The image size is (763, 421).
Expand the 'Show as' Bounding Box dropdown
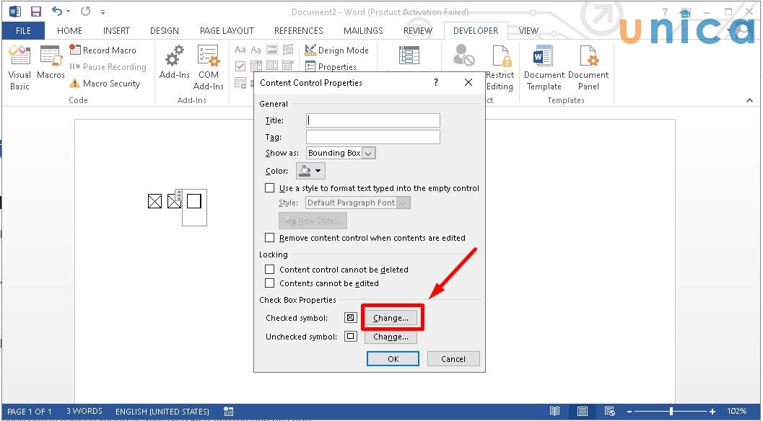point(368,153)
